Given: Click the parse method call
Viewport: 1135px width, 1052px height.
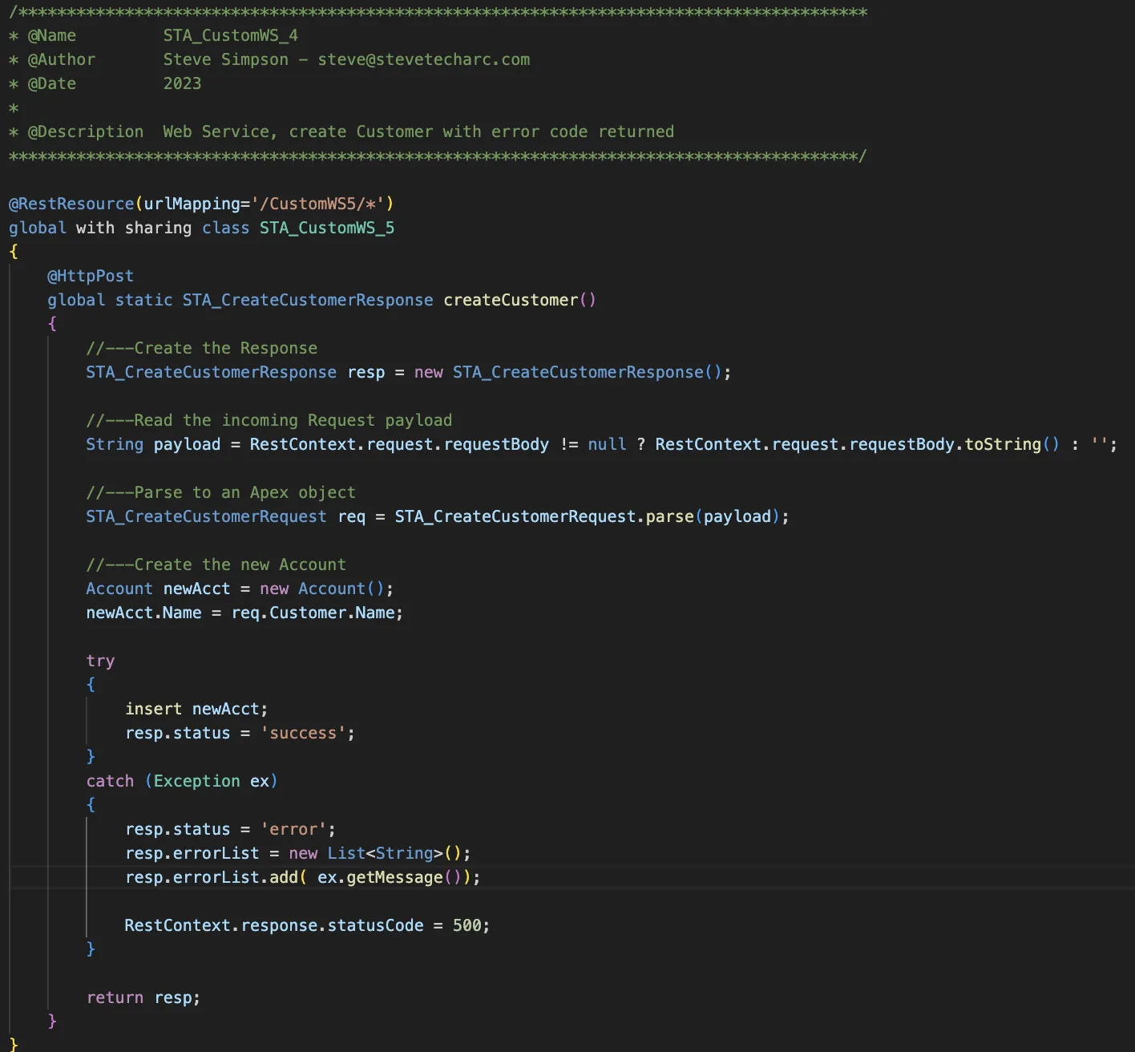Looking at the screenshot, I should [x=670, y=516].
